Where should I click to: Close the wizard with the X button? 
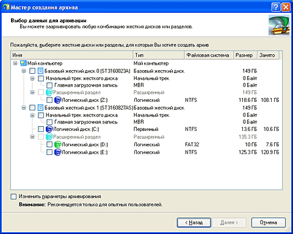pos(286,7)
